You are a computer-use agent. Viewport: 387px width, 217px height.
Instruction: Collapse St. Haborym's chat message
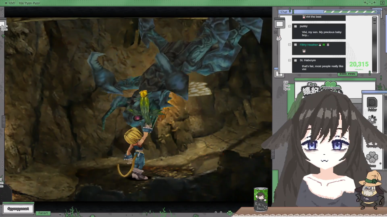point(290,60)
